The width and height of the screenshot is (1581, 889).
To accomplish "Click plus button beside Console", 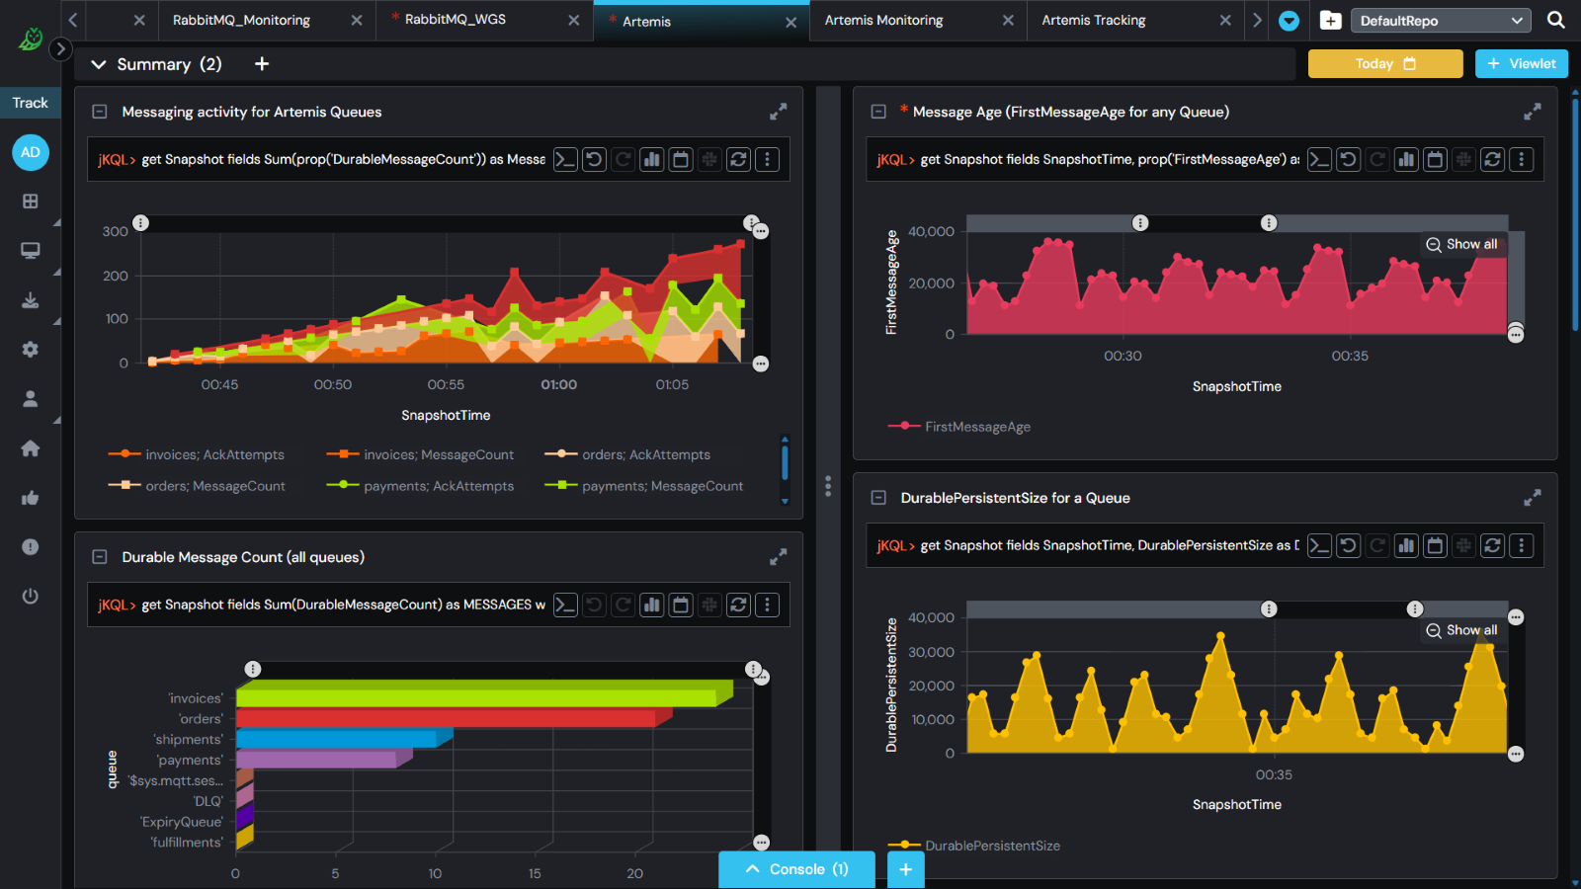I will pos(906,869).
